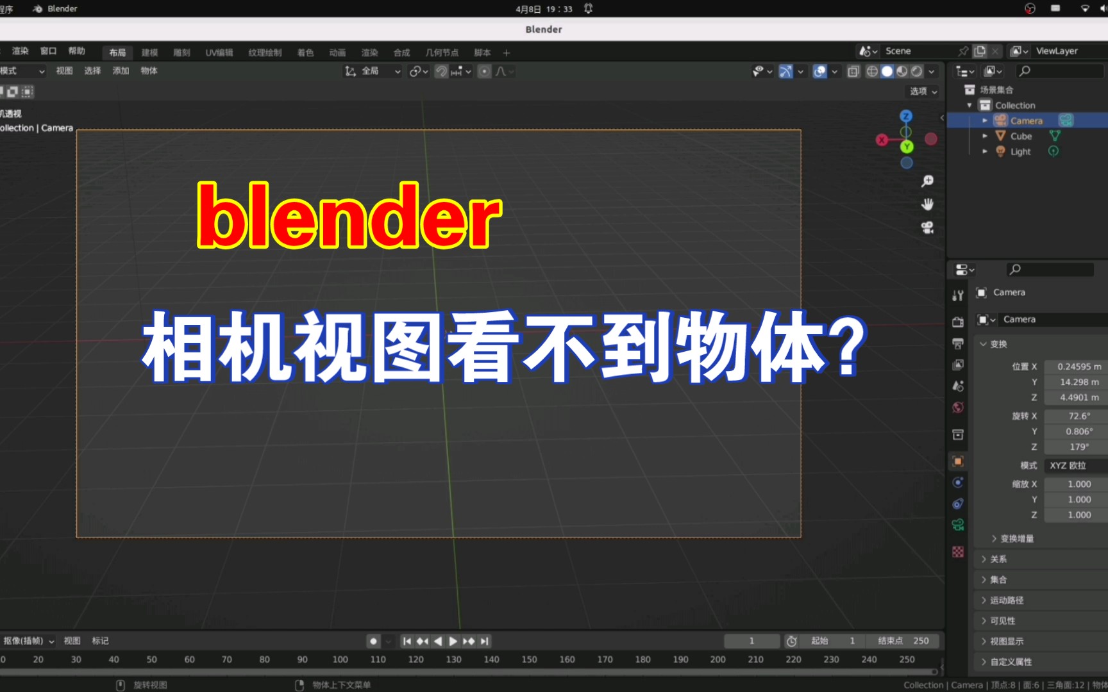
Task: Toggle Show Gizmos in the viewport header
Action: pyautogui.click(x=785, y=71)
